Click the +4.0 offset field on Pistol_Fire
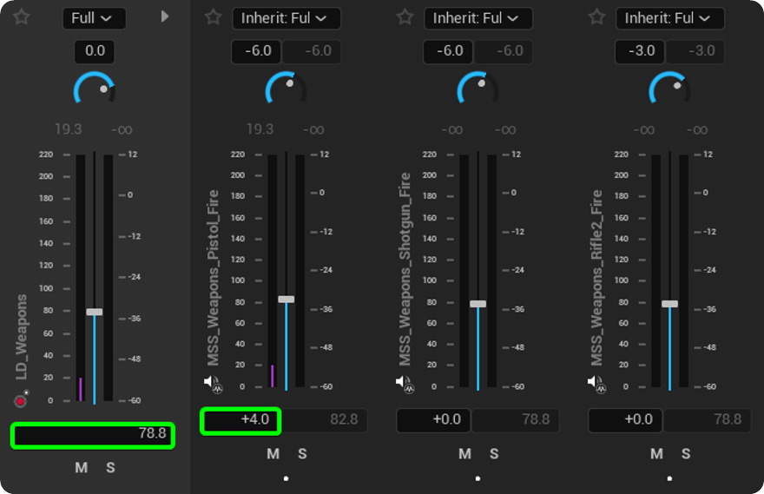The height and width of the screenshot is (494, 764). (x=240, y=421)
